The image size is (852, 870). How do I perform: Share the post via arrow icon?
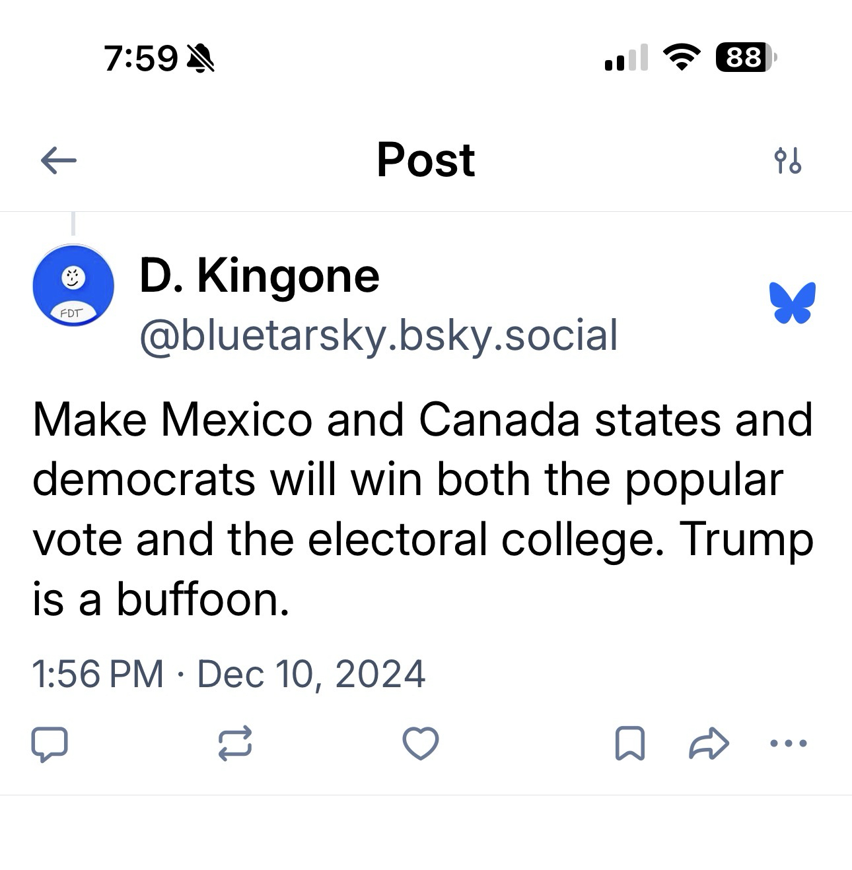coord(709,744)
